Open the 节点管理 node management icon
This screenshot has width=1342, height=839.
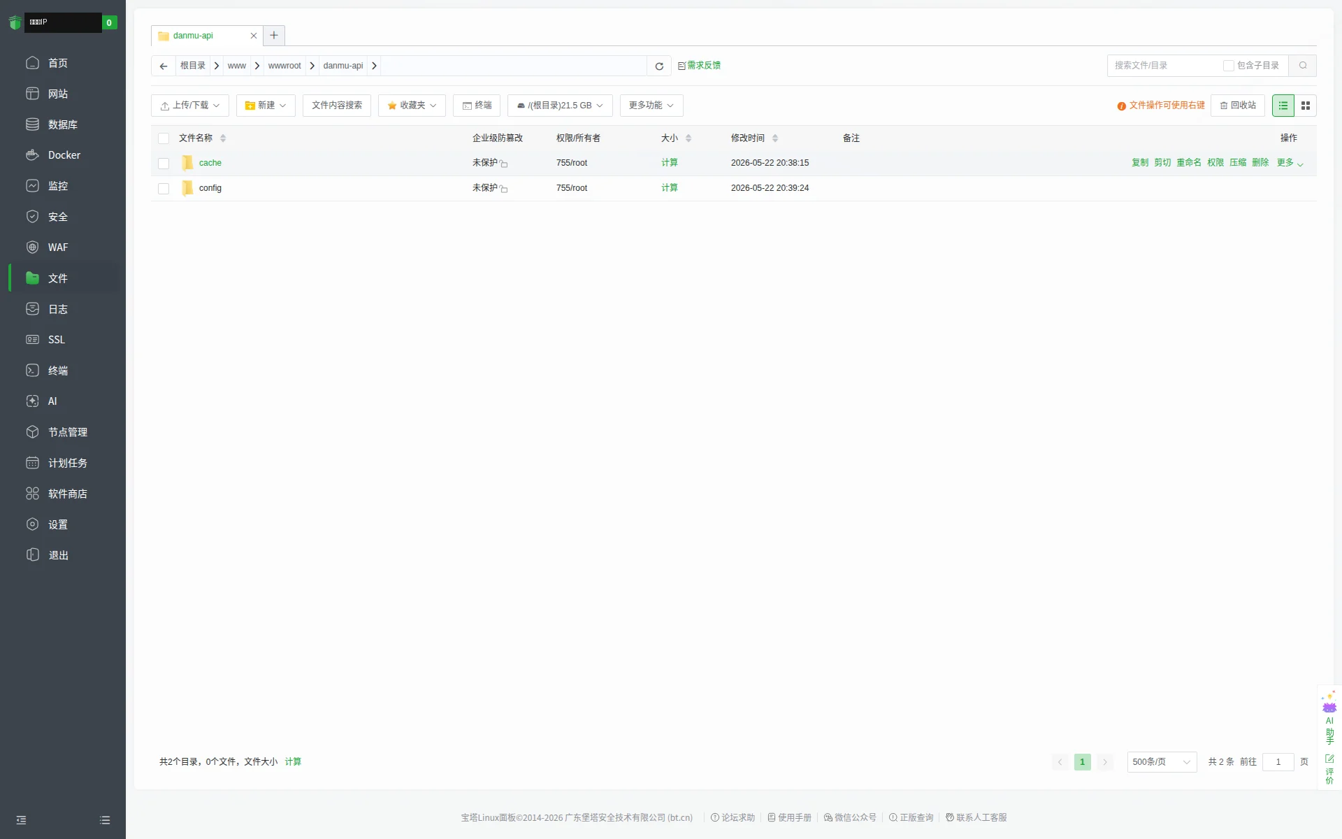[32, 432]
